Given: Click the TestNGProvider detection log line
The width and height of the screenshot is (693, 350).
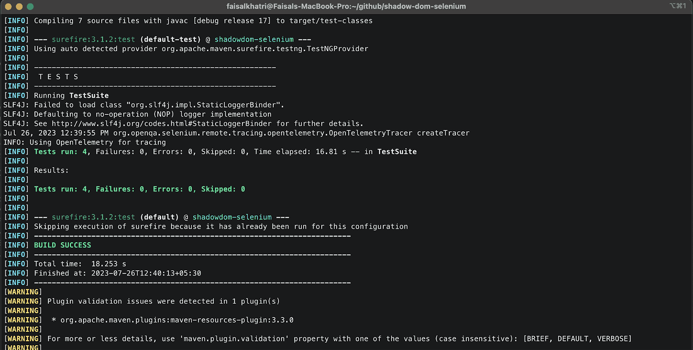Looking at the screenshot, I should tap(201, 49).
